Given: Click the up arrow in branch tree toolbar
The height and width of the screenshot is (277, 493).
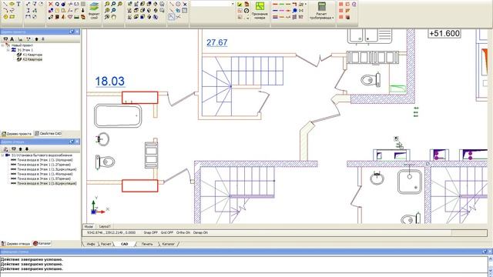Looking at the screenshot, I should click(x=21, y=149).
